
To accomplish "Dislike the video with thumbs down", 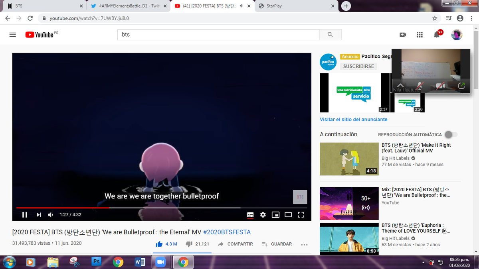I will [197, 244].
